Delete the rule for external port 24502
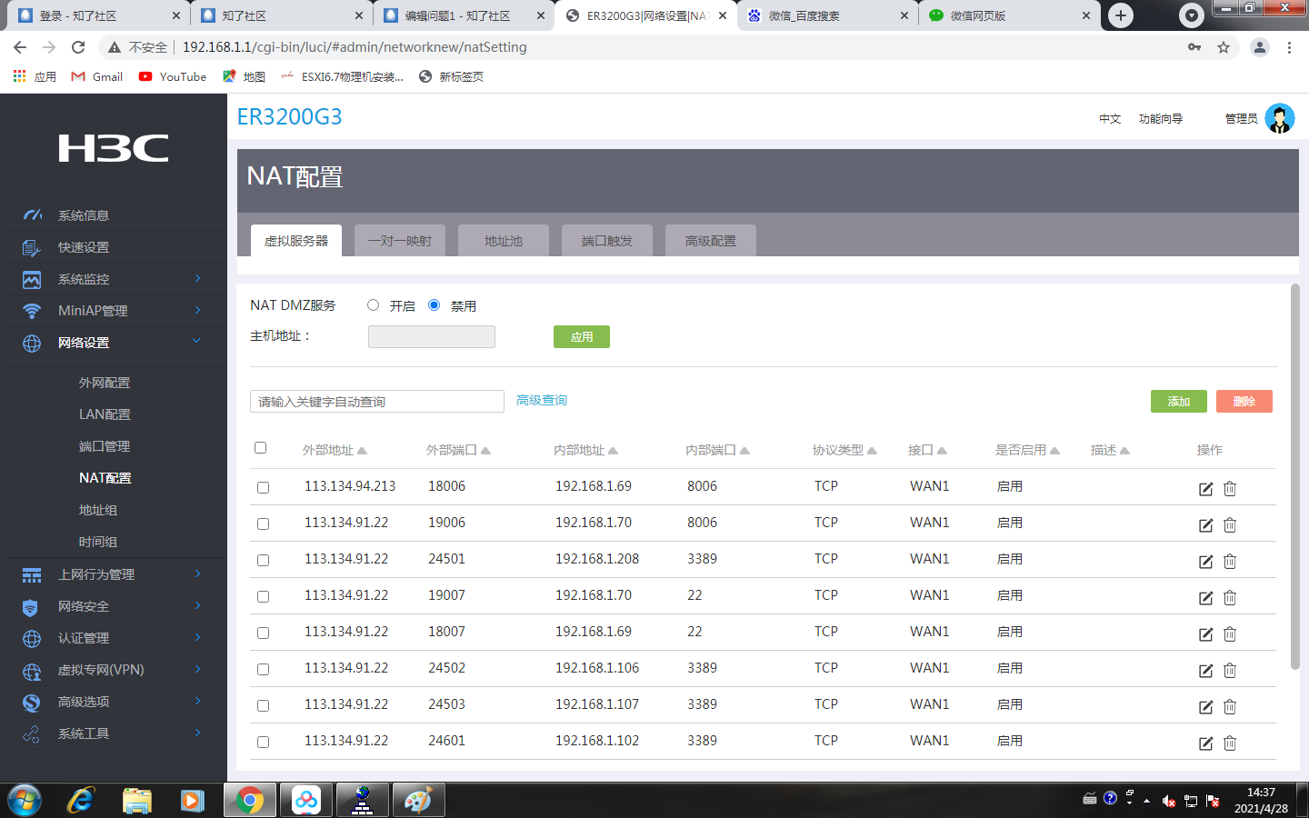1309x818 pixels. click(1230, 671)
